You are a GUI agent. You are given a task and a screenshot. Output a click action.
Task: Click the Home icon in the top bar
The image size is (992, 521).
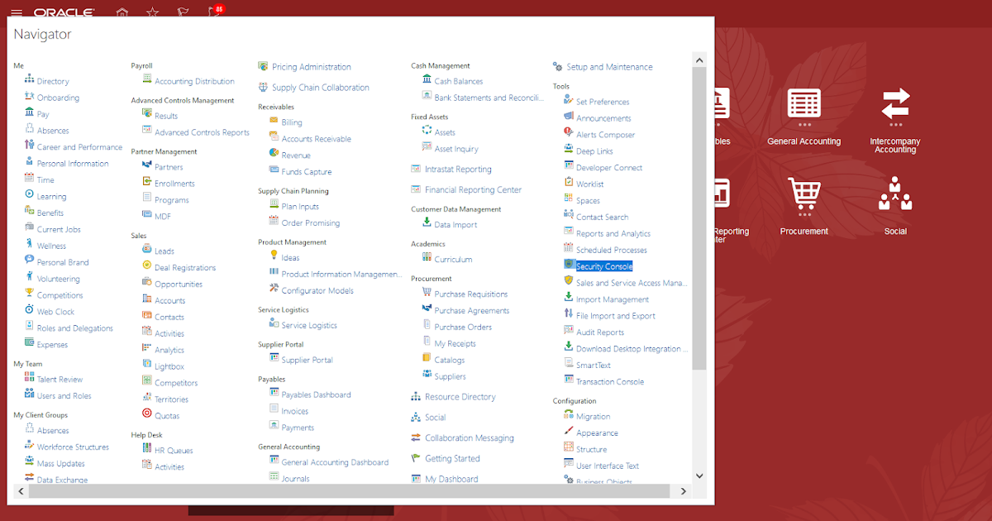click(x=121, y=11)
